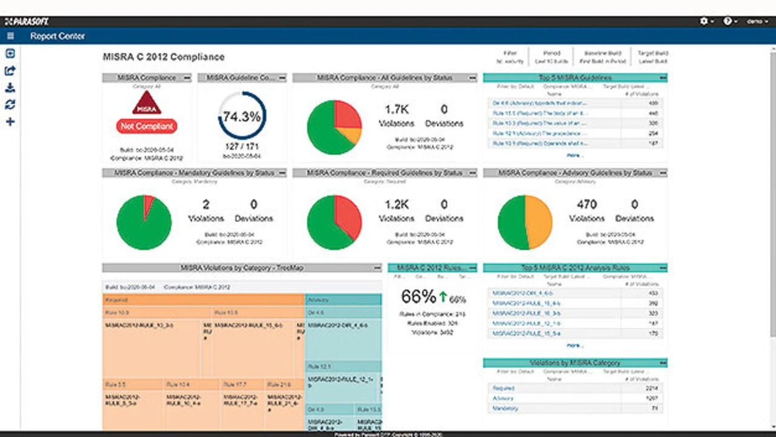Click the download report icon
The image size is (776, 437).
pos(10,88)
